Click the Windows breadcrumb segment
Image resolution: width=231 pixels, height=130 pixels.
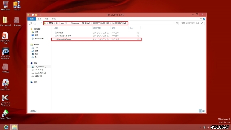[x=75, y=23]
